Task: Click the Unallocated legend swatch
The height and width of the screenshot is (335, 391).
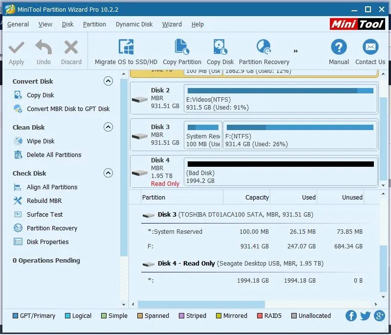Action: click(x=294, y=316)
